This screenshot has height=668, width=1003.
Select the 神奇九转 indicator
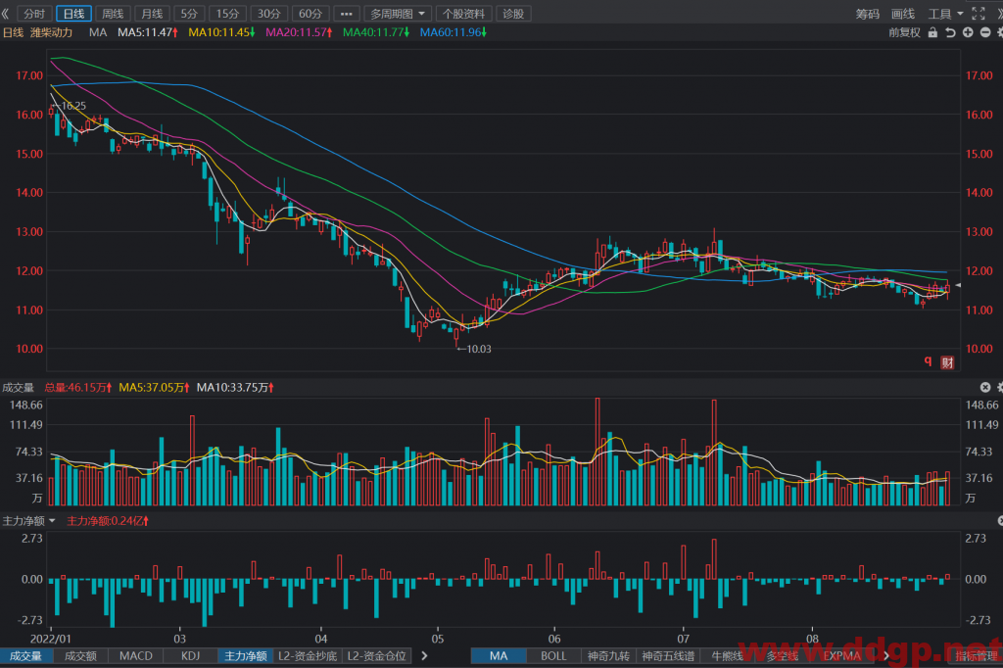click(608, 656)
